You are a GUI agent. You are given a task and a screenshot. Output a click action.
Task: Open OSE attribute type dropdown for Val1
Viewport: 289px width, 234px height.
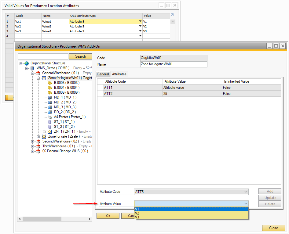[x=141, y=21]
